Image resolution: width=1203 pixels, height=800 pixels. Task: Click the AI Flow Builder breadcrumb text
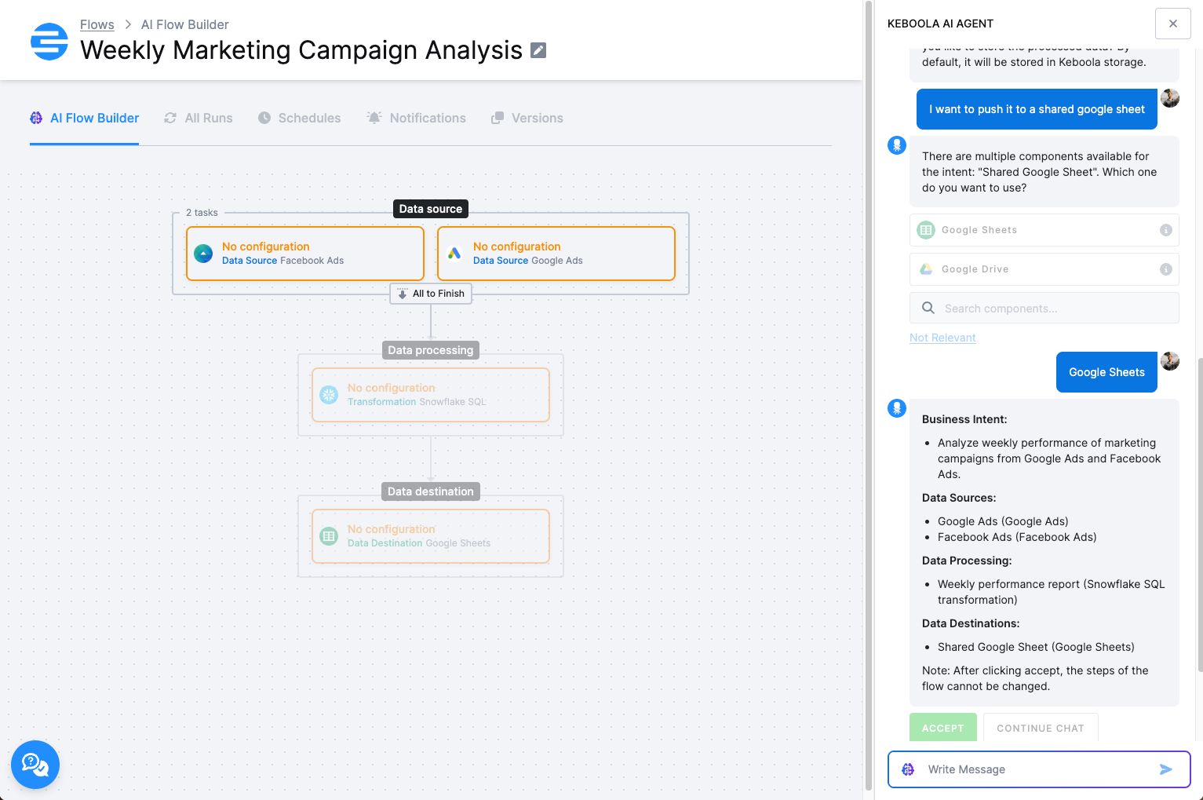pos(185,24)
